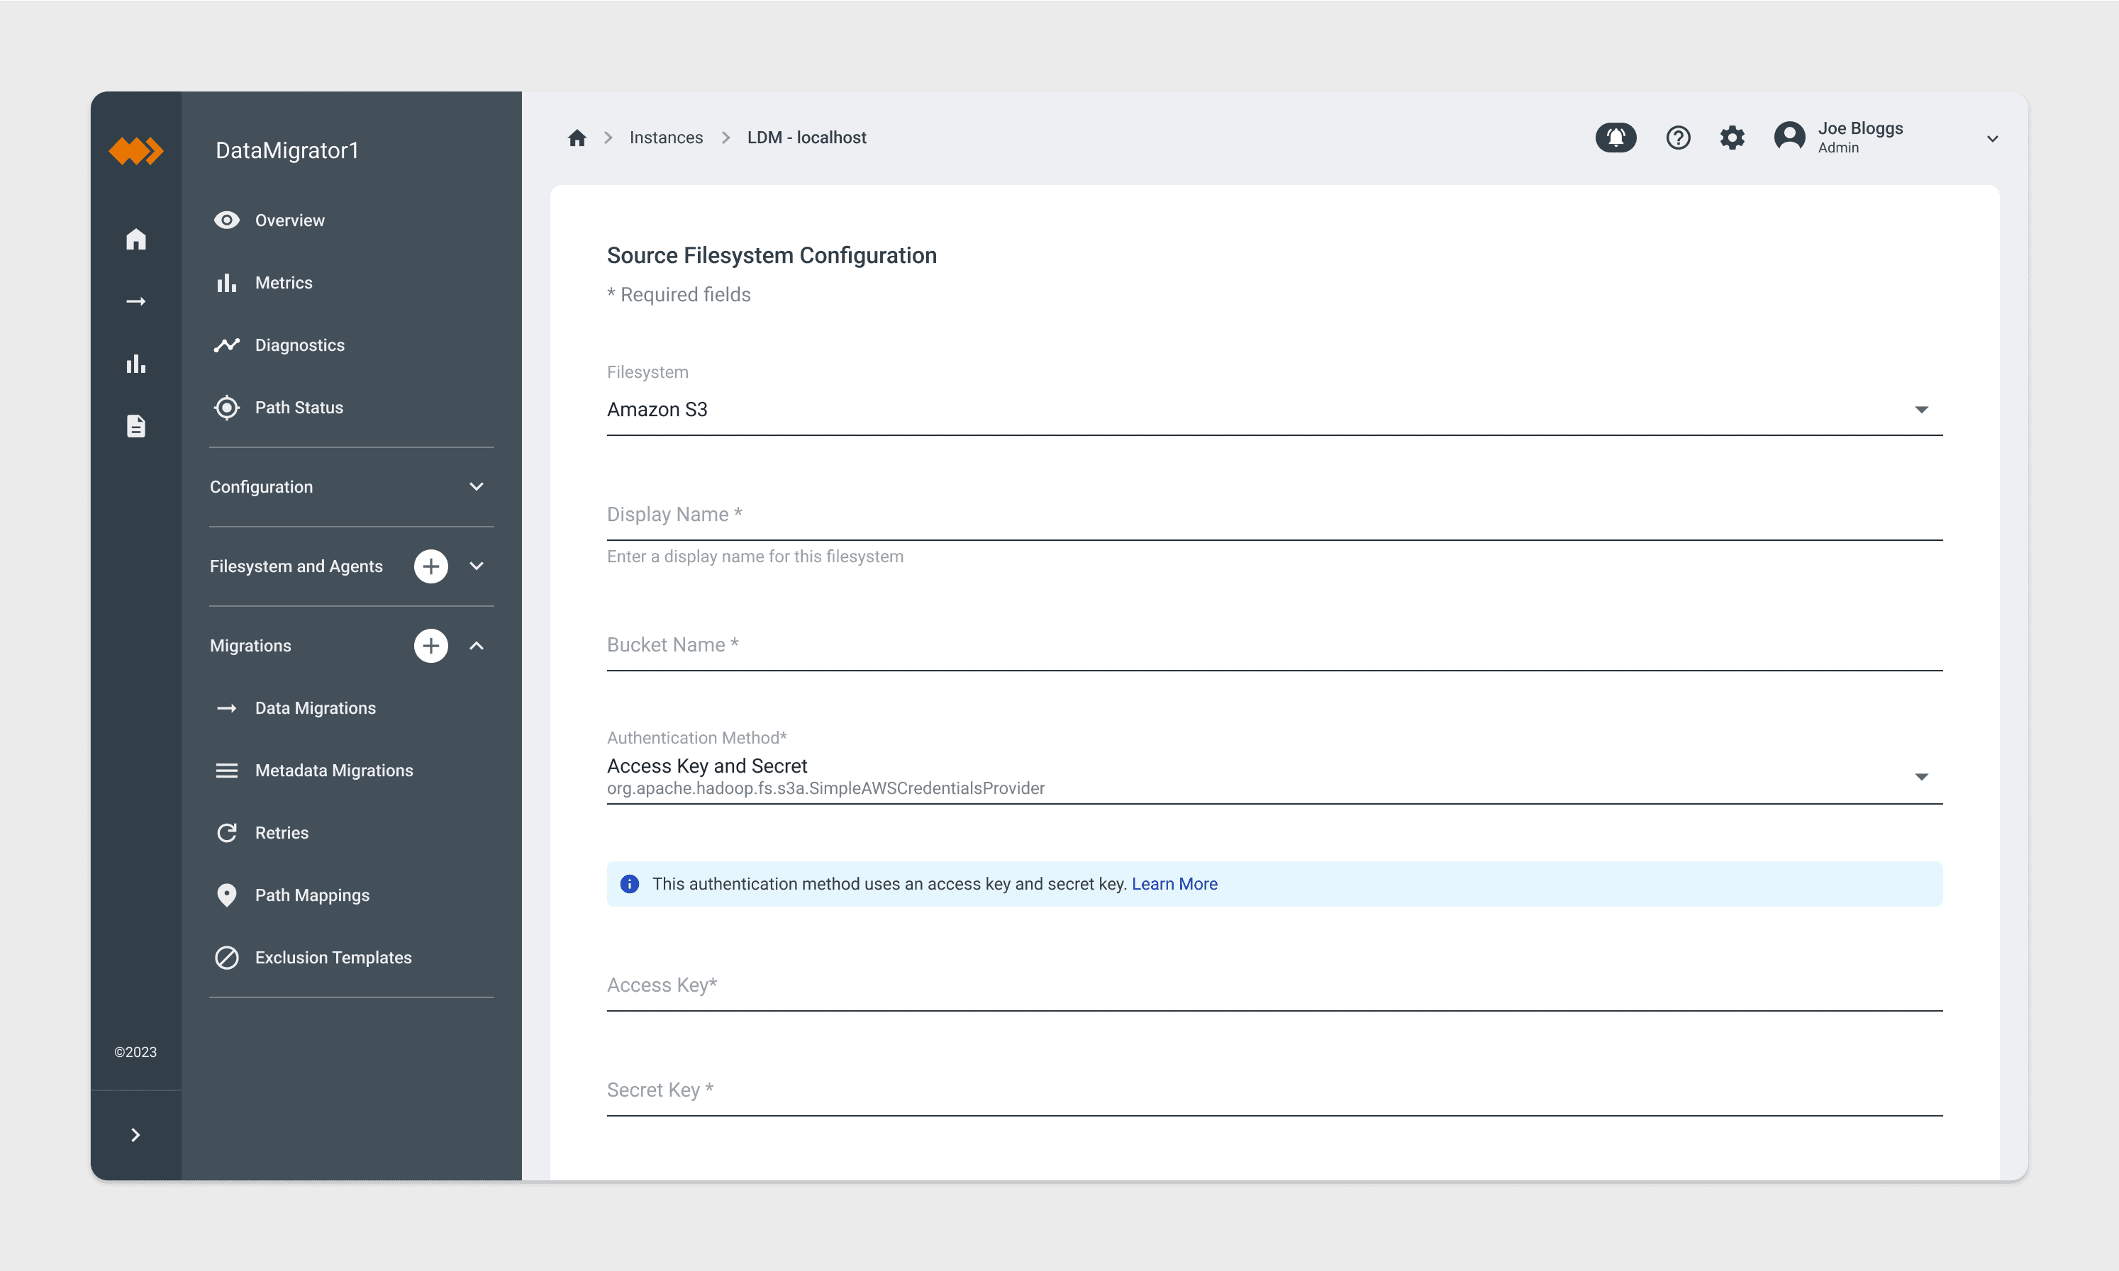Click the narrow sidebar arrow migrations icon
The image size is (2119, 1271).
tap(135, 301)
